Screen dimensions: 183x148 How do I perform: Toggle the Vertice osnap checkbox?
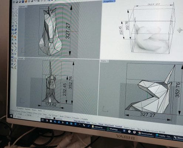[x=65, y=117]
